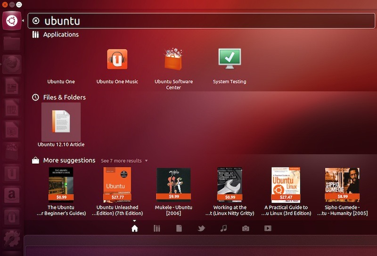Click the More suggestions shopping bag icon
The height and width of the screenshot is (256, 377).
(x=36, y=160)
